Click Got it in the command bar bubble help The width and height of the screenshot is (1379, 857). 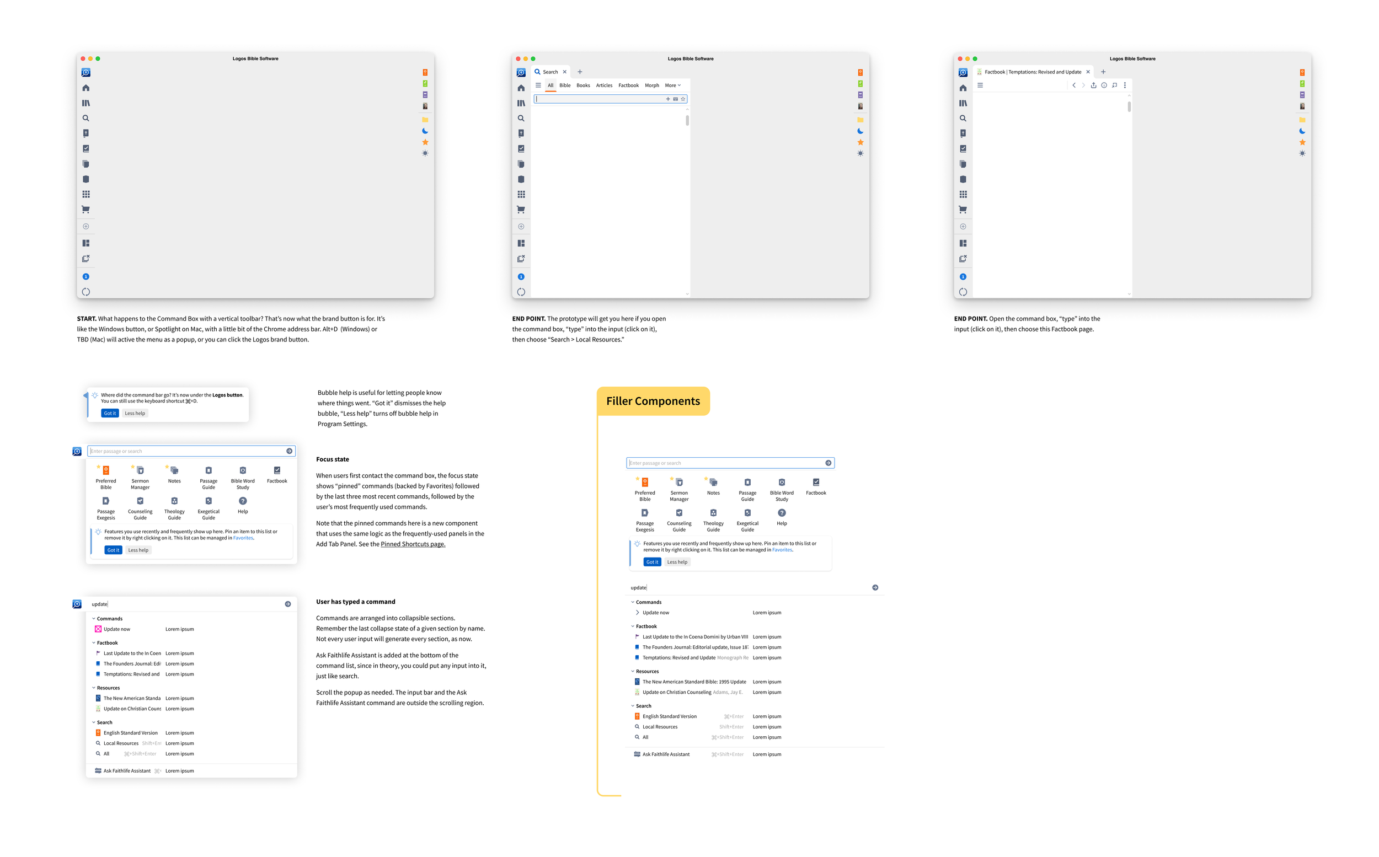click(110, 413)
